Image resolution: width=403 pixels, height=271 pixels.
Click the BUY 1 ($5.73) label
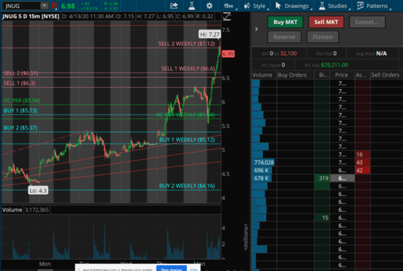pyautogui.click(x=20, y=110)
